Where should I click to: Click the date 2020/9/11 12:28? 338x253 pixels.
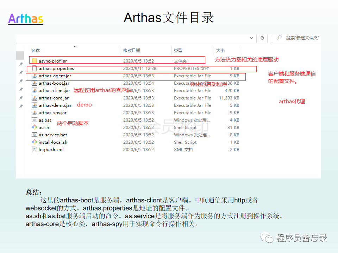(x=140, y=69)
